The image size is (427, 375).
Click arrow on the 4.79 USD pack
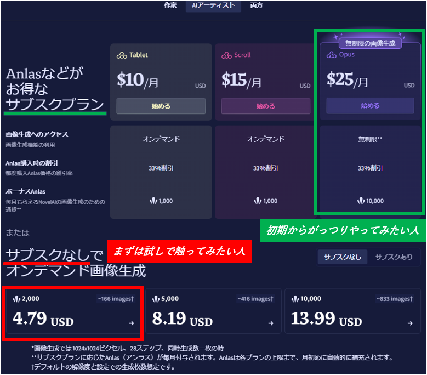point(132,323)
